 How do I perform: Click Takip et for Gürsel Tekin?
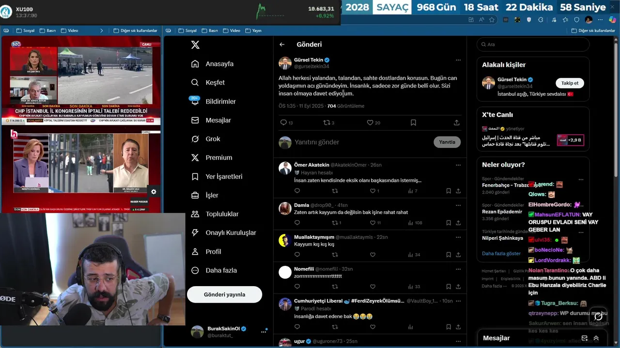point(570,83)
